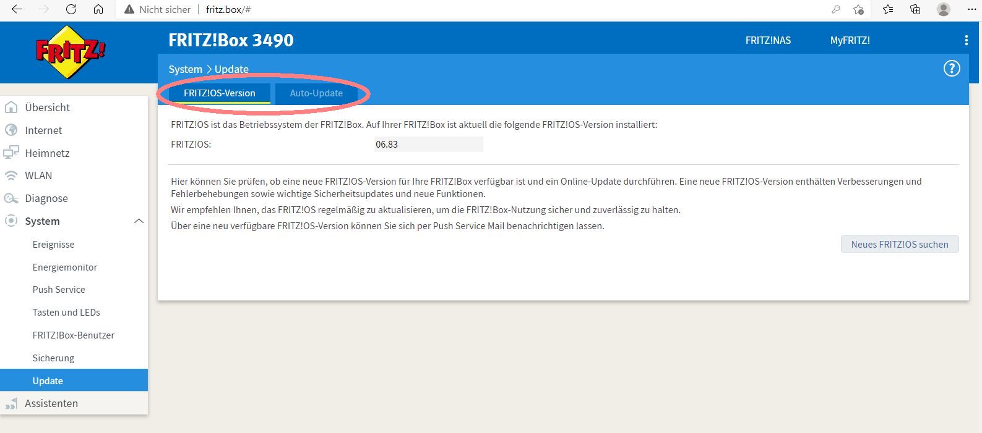The width and height of the screenshot is (982, 433).
Task: Open saved passwords key icon
Action: pyautogui.click(x=836, y=9)
